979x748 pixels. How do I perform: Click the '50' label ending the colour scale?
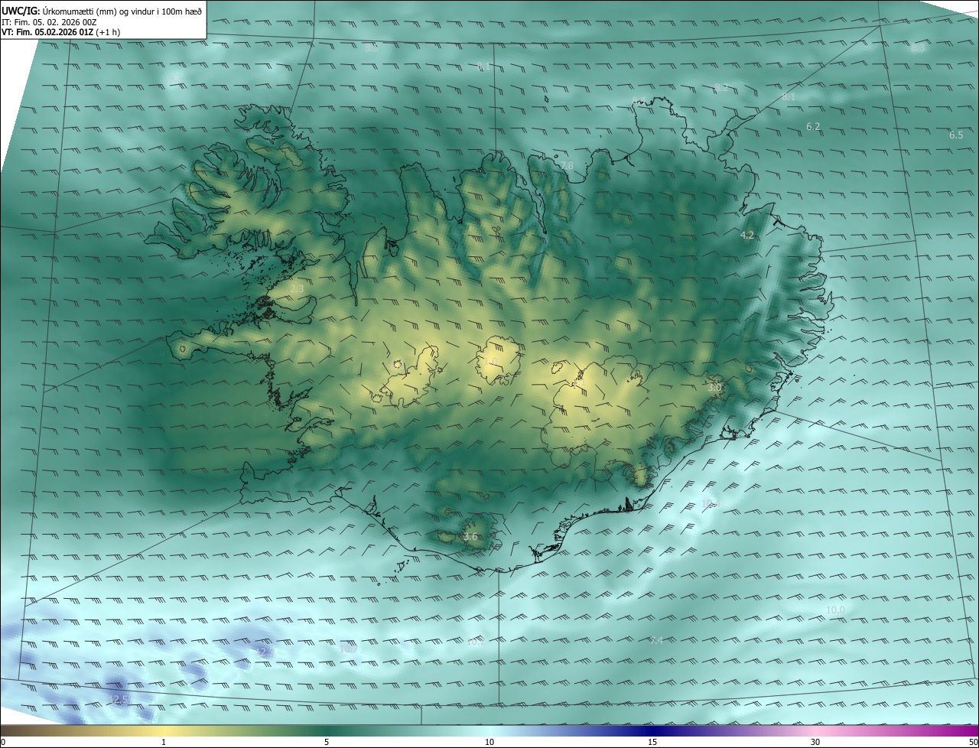click(x=973, y=742)
